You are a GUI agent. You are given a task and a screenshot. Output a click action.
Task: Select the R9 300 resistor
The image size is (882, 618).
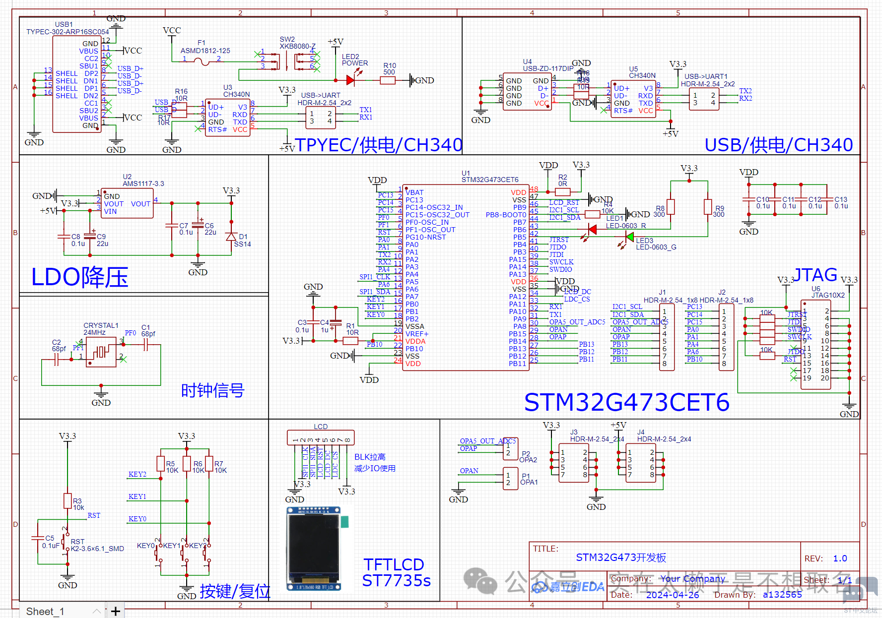coord(708,207)
